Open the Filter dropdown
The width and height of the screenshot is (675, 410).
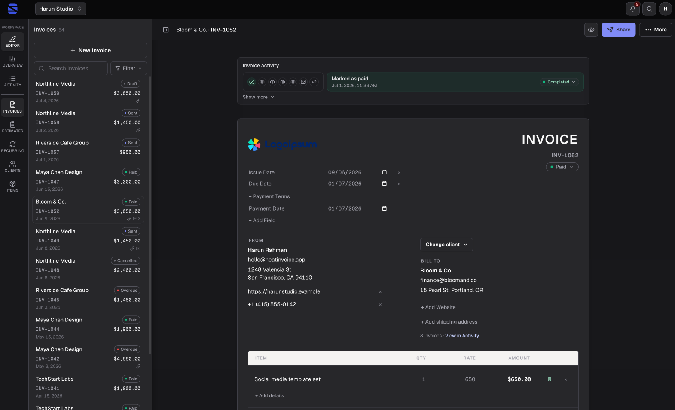click(x=128, y=68)
